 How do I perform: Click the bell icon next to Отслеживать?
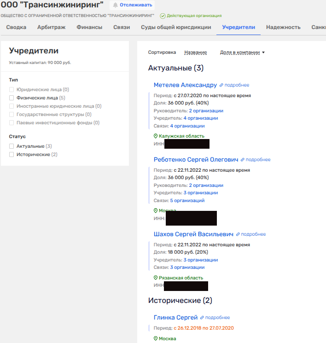pos(115,5)
